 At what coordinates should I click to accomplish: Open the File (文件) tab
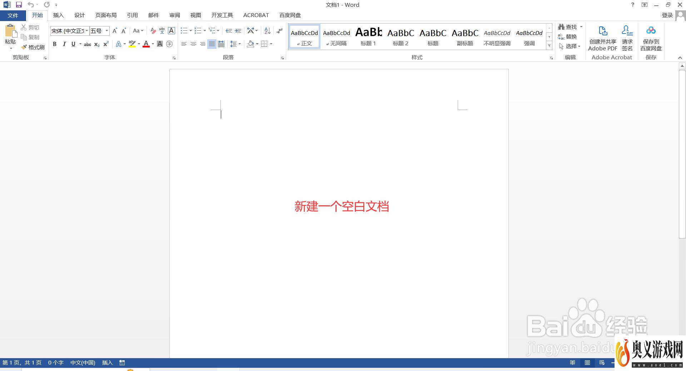[x=13, y=15]
